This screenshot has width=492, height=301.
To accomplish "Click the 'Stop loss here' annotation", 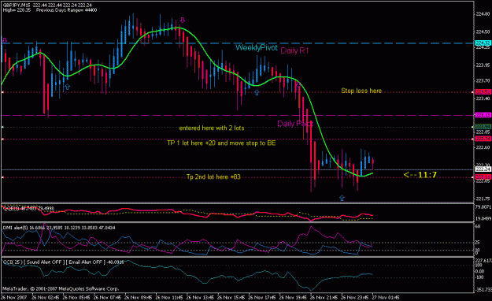I will coord(361,91).
